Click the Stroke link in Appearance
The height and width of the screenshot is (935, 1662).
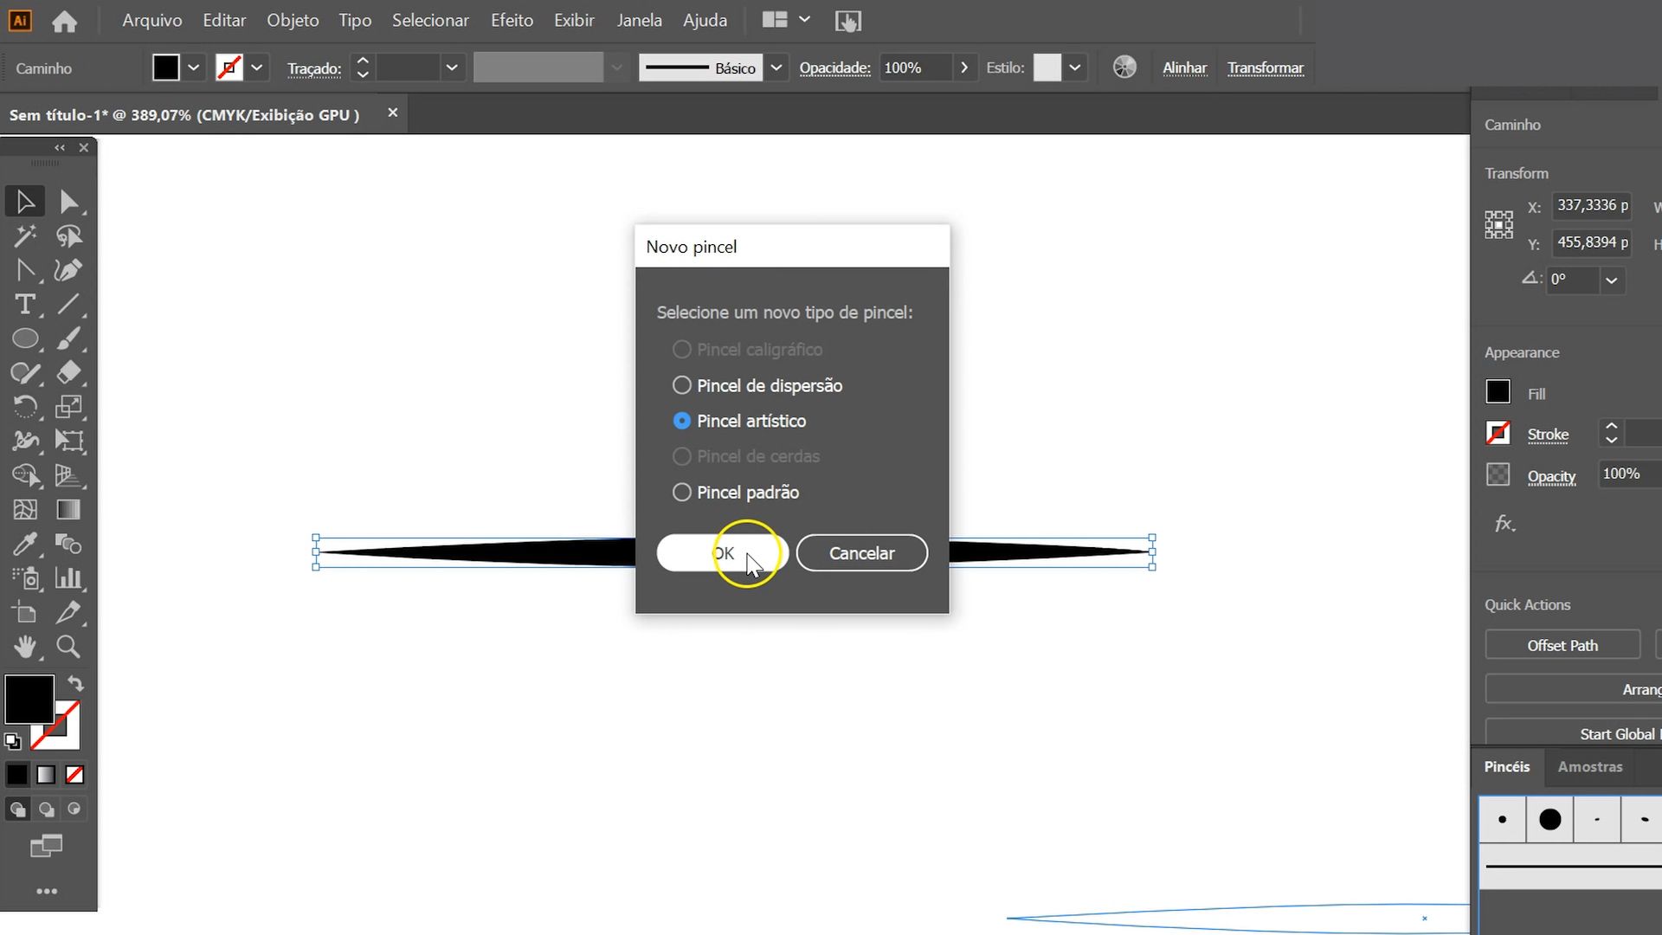[1548, 435]
